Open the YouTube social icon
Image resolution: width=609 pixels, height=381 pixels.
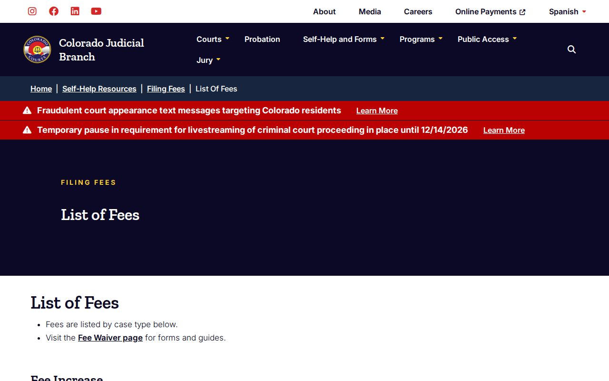tap(96, 11)
